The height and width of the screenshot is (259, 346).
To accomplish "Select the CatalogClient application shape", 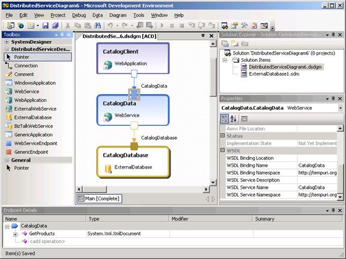I will pyautogui.click(x=133, y=58).
